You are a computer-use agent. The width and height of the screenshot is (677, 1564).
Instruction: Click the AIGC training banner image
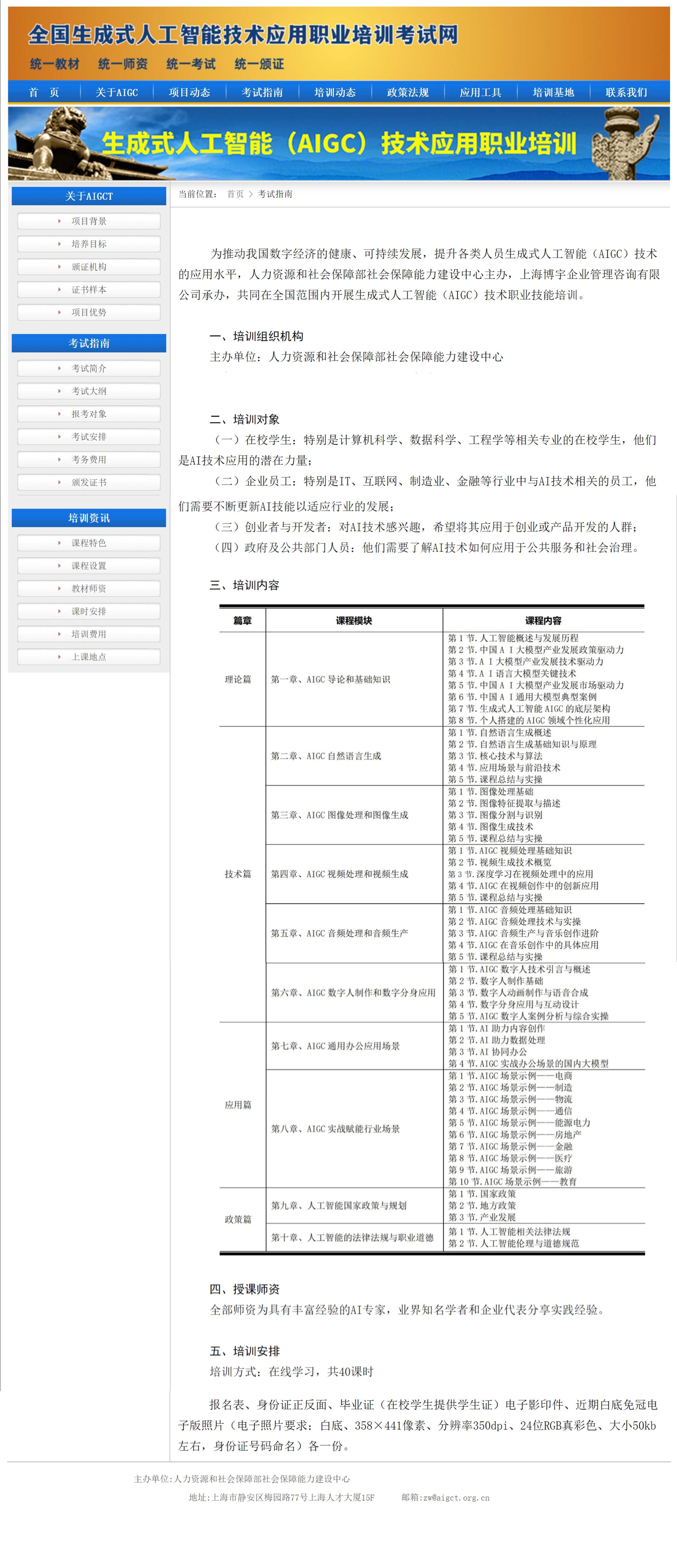tap(339, 144)
